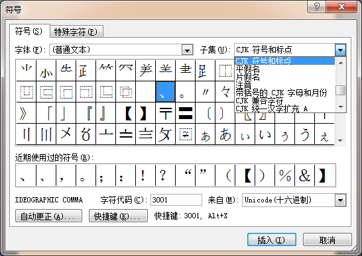Choose 注音 from the subset list
Image resolution: width=362 pixels, height=256 pixels.
point(284,85)
